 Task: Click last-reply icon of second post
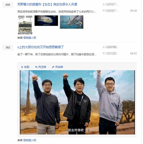(104, 53)
